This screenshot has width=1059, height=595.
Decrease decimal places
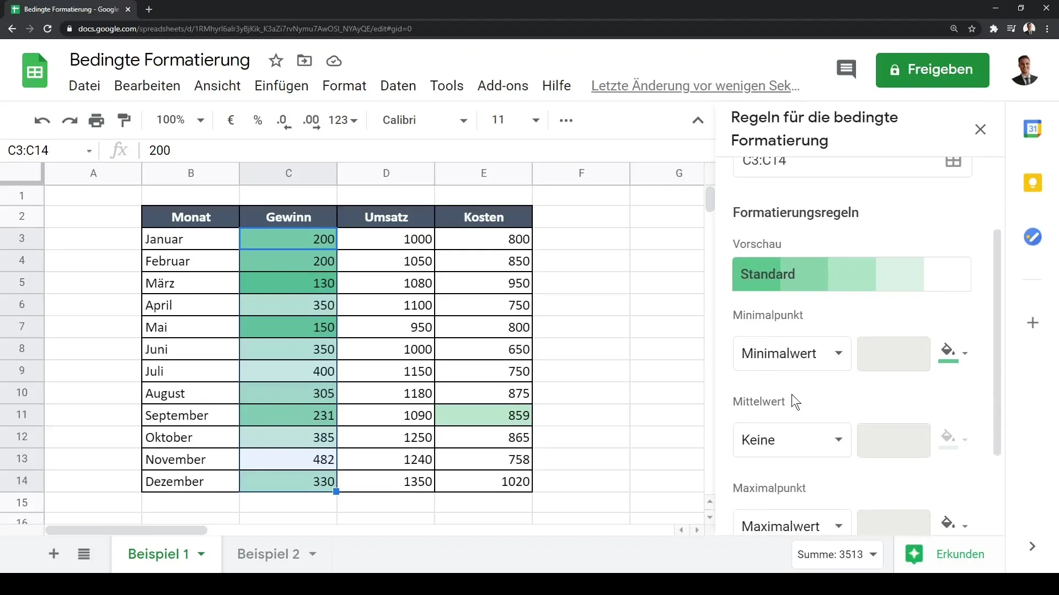pyautogui.click(x=284, y=121)
